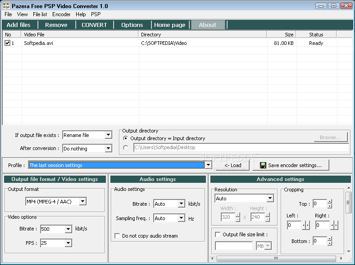Image resolution: width=355 pixels, height=265 pixels.
Task: Click the About toolbar button
Action: 208,25
